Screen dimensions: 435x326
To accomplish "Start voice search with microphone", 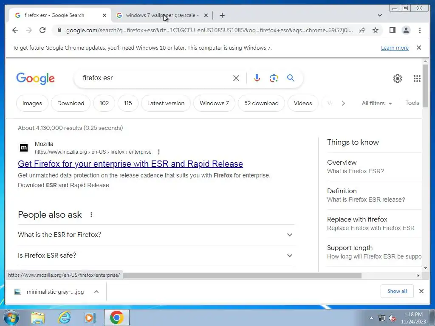I will 257,78.
